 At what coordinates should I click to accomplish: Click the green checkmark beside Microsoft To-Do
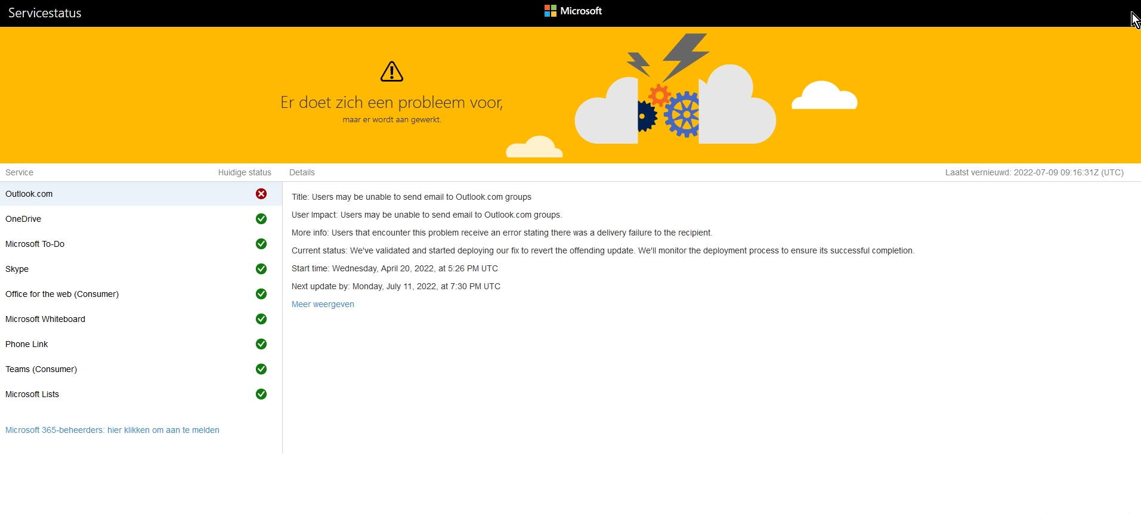[x=261, y=244]
